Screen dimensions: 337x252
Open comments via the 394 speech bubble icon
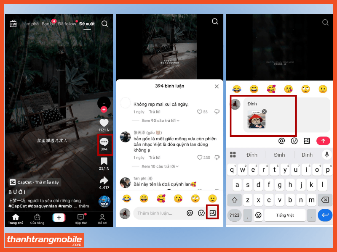tap(104, 142)
